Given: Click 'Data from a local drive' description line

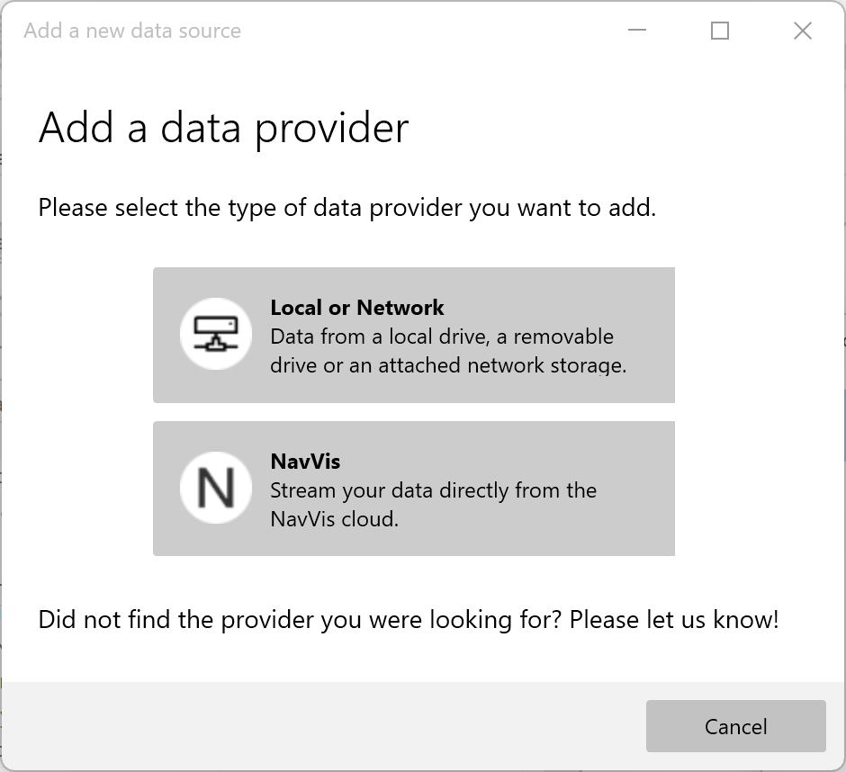Looking at the screenshot, I should [441, 337].
